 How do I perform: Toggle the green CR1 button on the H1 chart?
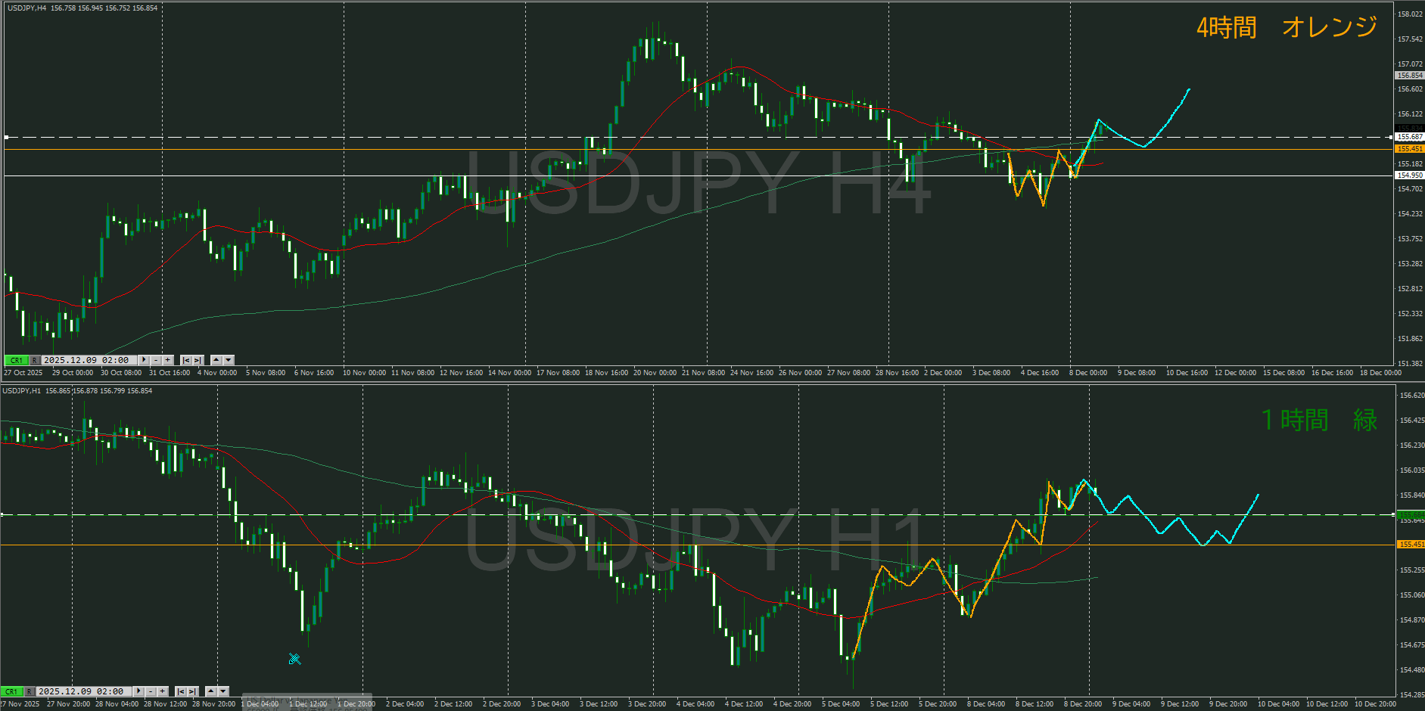point(11,691)
